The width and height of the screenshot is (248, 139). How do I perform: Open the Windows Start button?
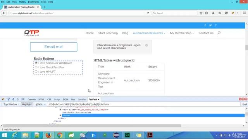point(4,135)
